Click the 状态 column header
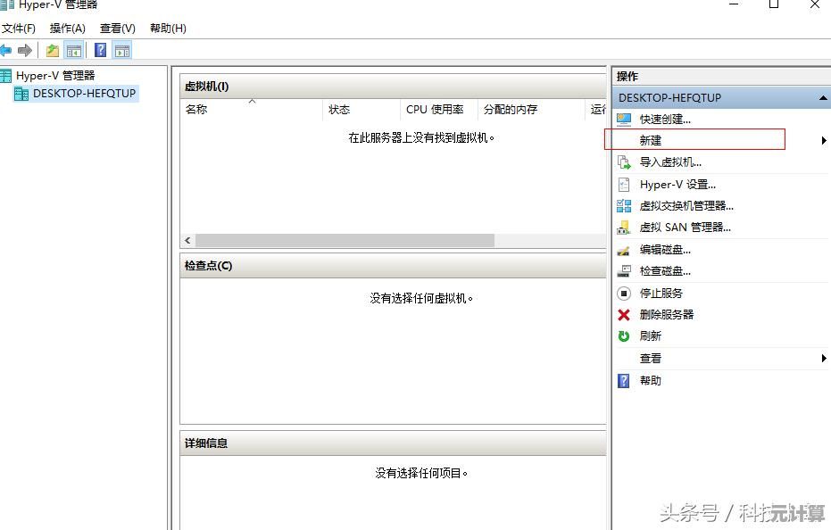This screenshot has width=831, height=530. click(361, 110)
